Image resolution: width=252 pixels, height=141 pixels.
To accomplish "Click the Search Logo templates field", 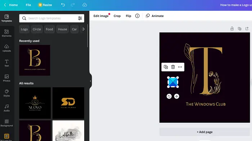I will 52,18.
